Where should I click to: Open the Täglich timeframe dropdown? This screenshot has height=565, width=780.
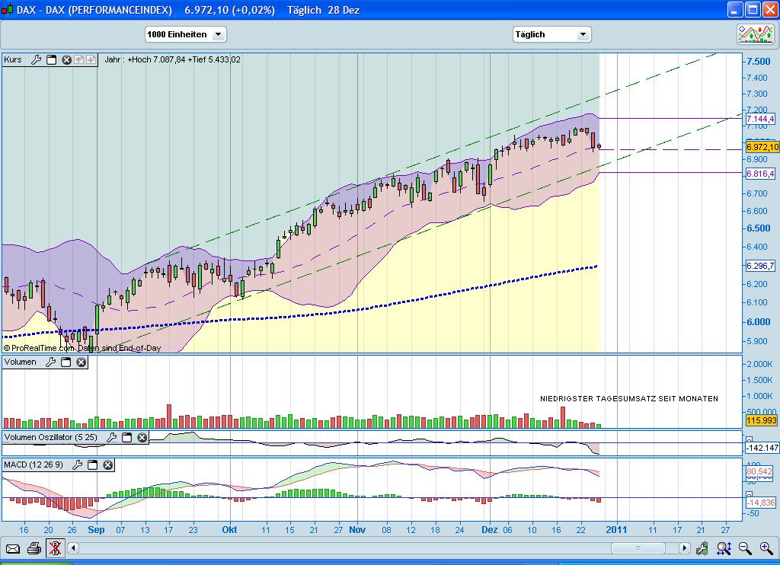tap(551, 34)
